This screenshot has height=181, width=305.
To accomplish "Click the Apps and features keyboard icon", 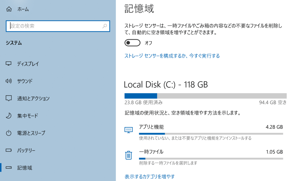I will (x=129, y=130).
